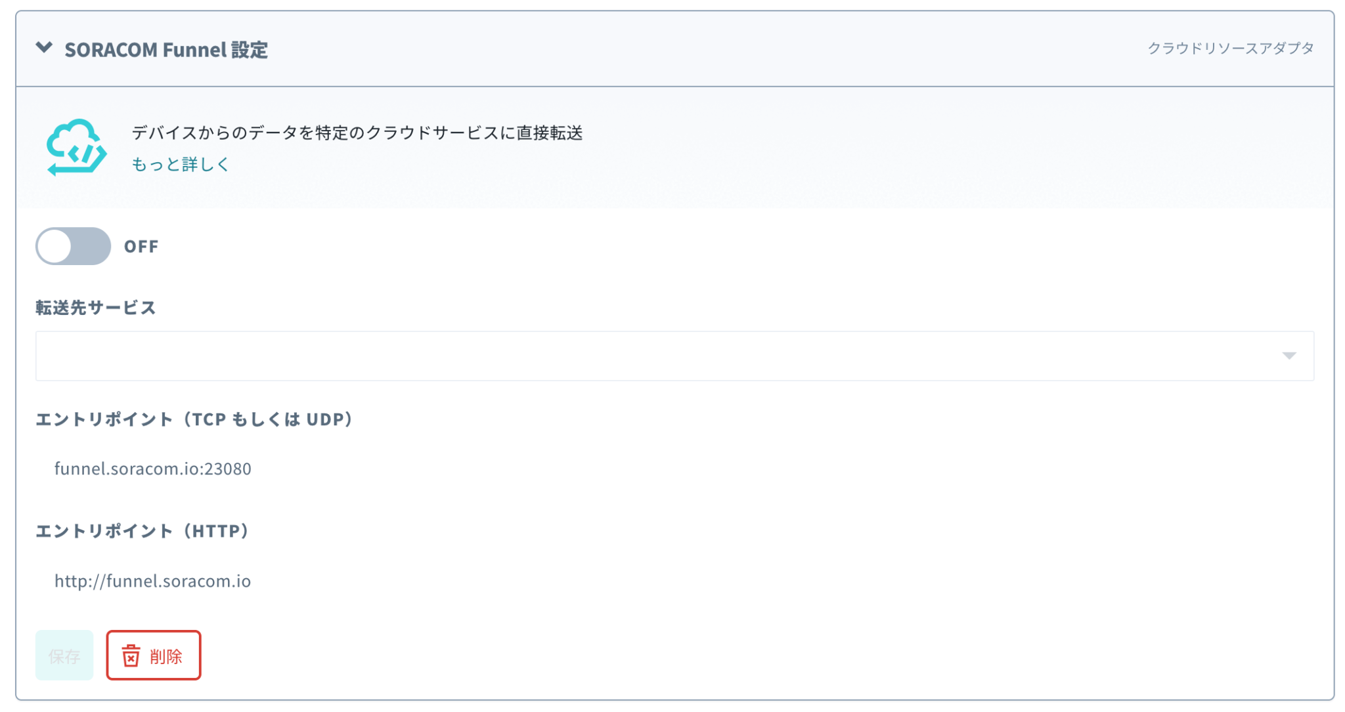Click the クラウドリソースアダプタ label

point(1231,47)
